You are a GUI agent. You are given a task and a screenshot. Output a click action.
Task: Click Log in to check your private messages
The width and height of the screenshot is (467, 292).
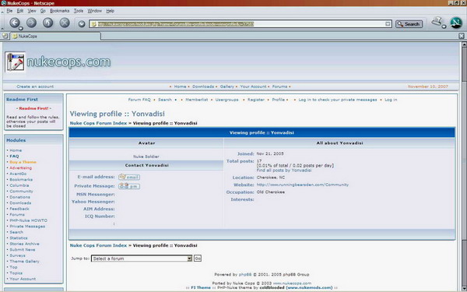click(338, 100)
